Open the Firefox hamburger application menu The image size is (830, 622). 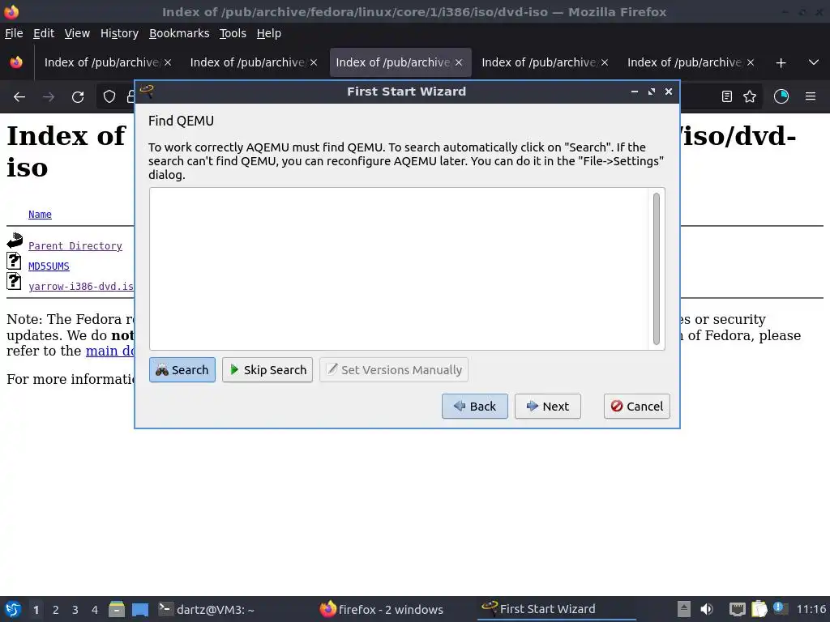click(x=811, y=96)
